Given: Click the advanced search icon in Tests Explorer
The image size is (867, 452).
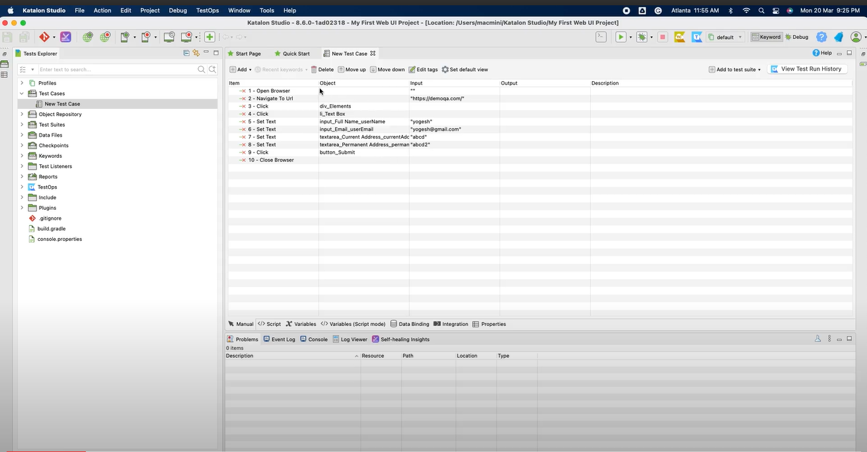Looking at the screenshot, I should 213,69.
